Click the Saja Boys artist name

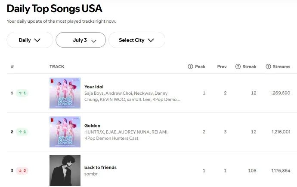click(94, 93)
